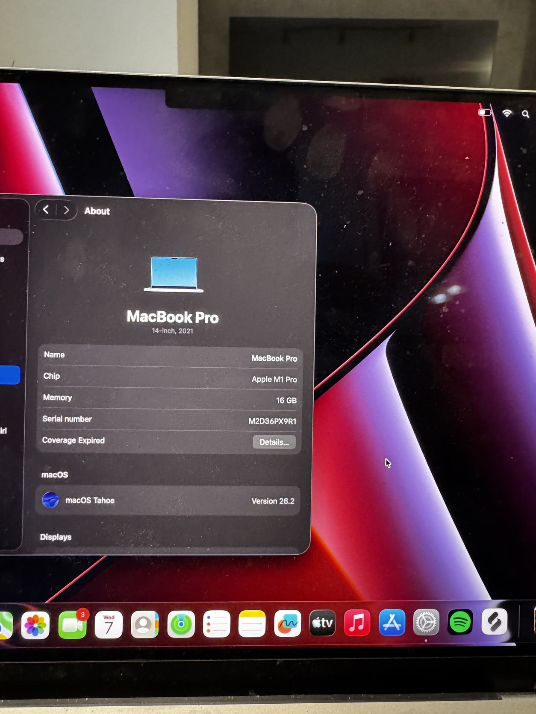Click the 'macOS Tahoe' row label
Screen dimensions: 536x714
point(90,500)
